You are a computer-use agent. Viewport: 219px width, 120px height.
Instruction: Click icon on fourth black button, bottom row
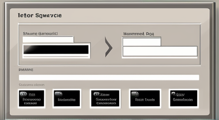tap(135, 94)
